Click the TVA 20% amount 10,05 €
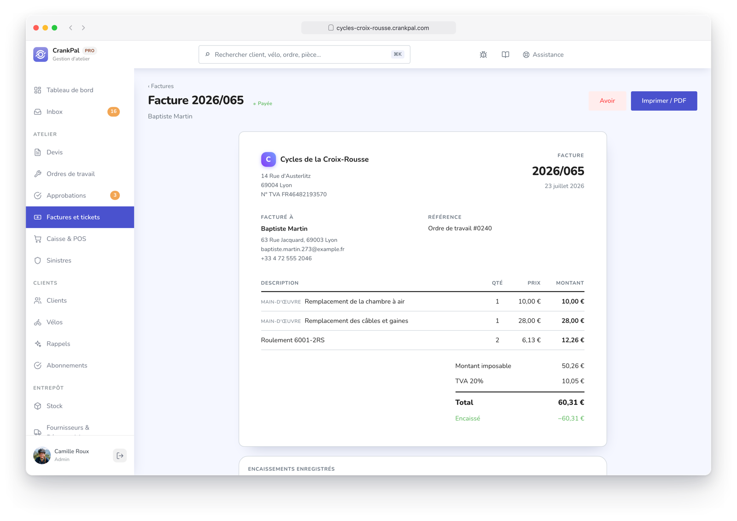Viewport: 737px width, 521px height. click(573, 381)
